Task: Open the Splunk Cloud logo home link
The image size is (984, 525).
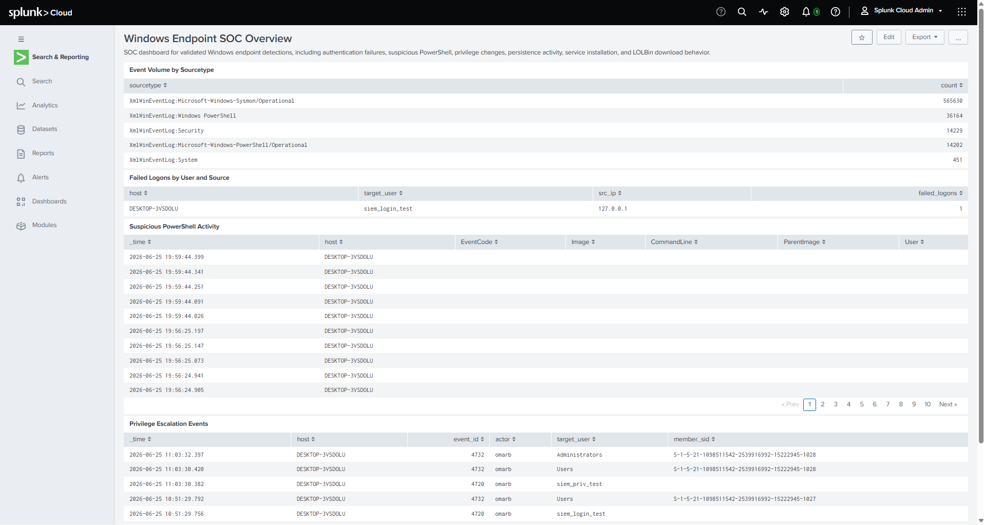Action: click(40, 12)
